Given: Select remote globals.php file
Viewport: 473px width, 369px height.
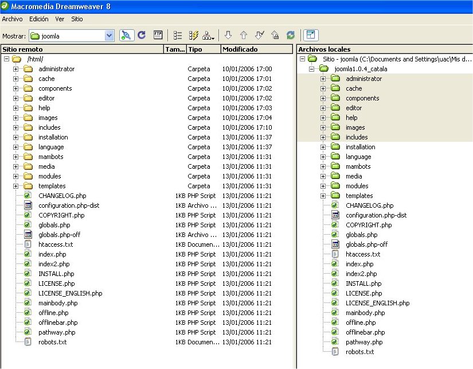Looking at the screenshot, I should (x=54, y=225).
